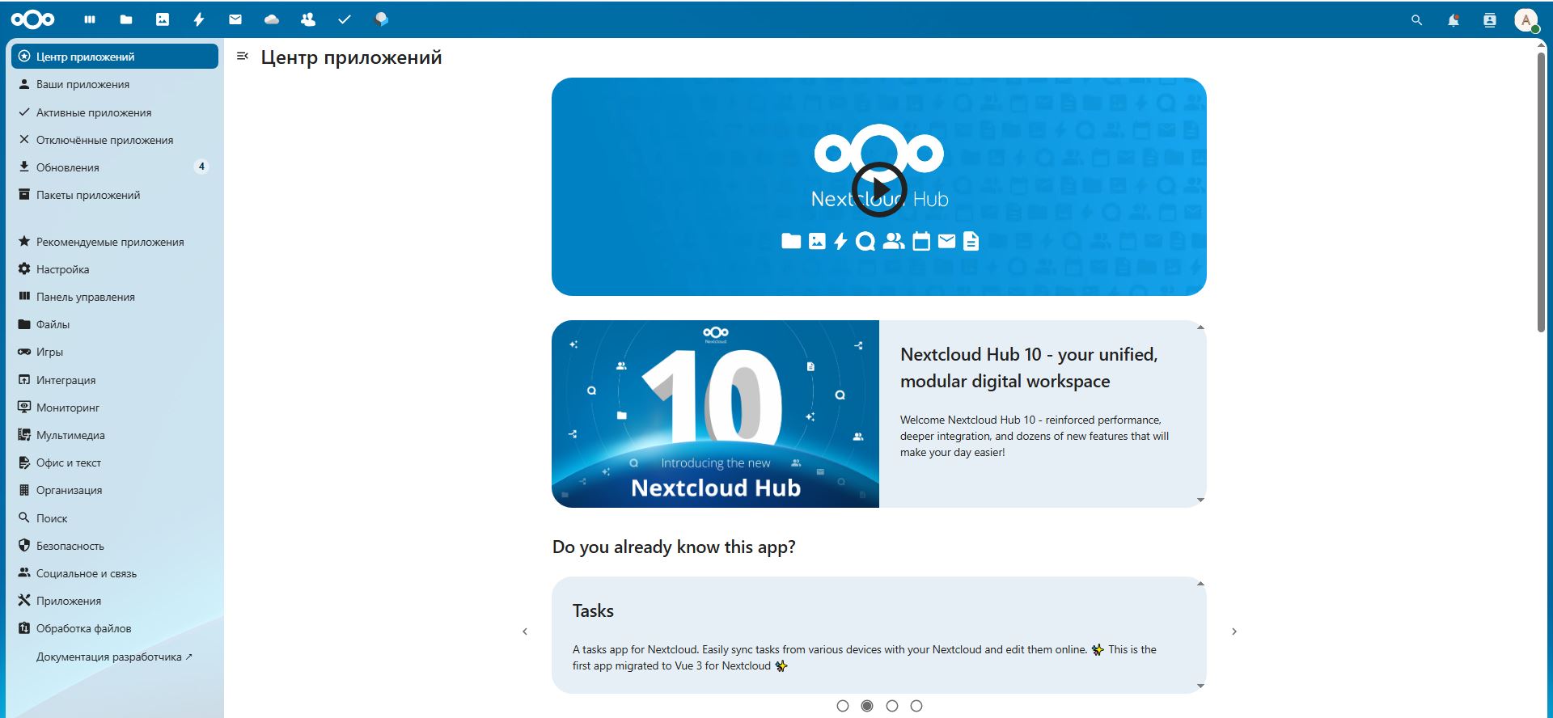1553x718 pixels.
Task: Show "Активные приложения" list
Action: 115,112
